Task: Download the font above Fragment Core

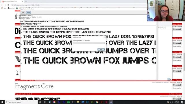Action: (x=177, y=71)
